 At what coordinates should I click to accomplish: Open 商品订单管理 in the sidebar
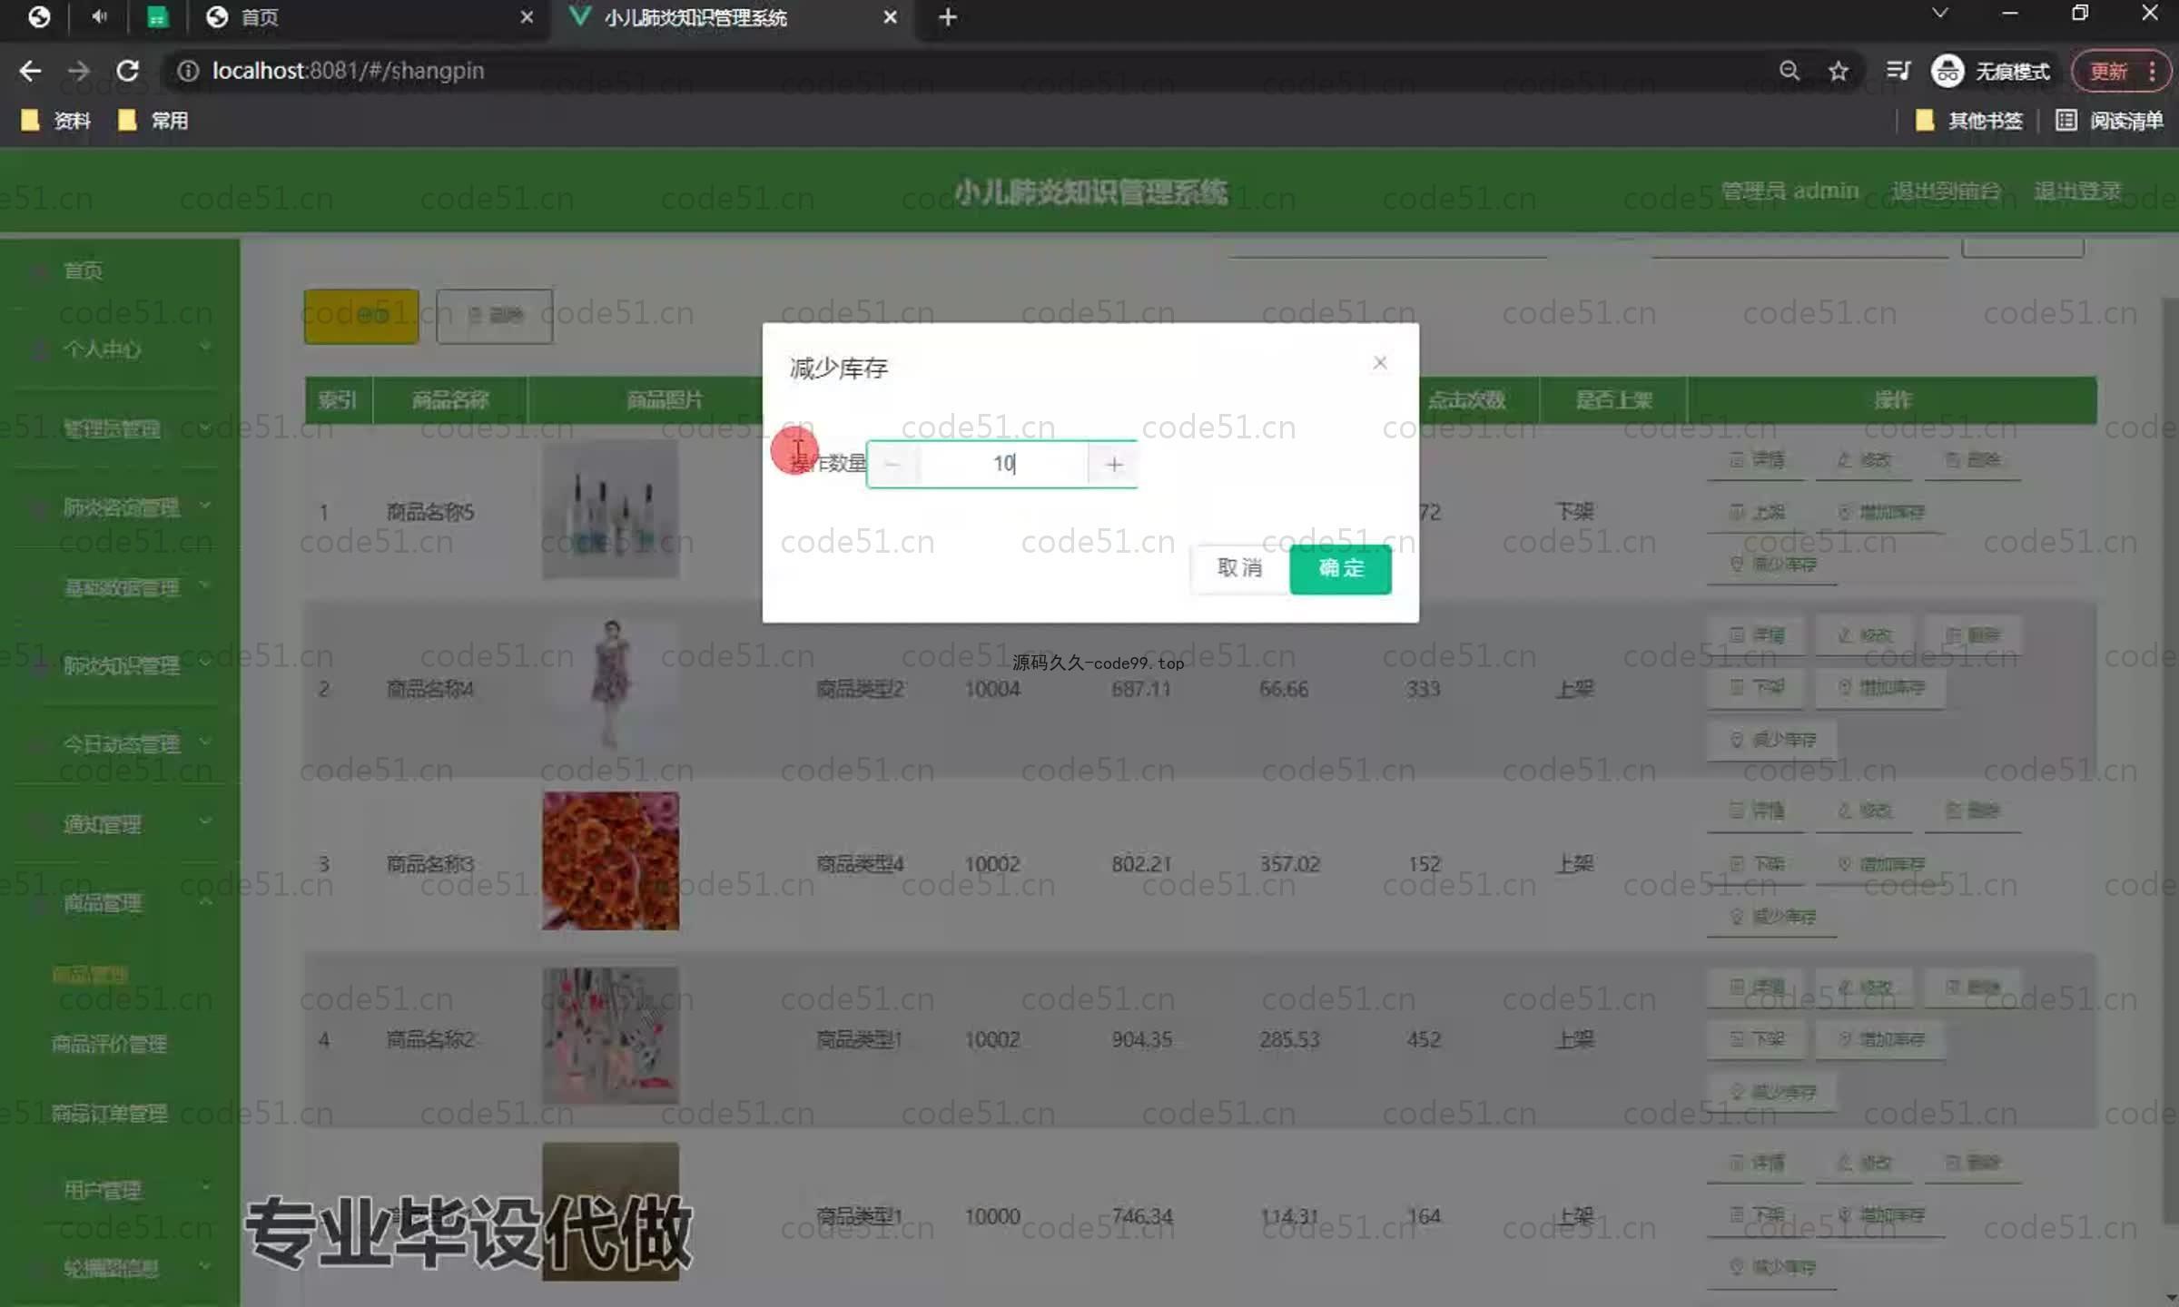[109, 1114]
